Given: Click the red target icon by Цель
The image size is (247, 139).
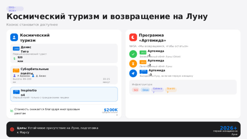Looking at the screenshot, I should [x=12, y=129].
